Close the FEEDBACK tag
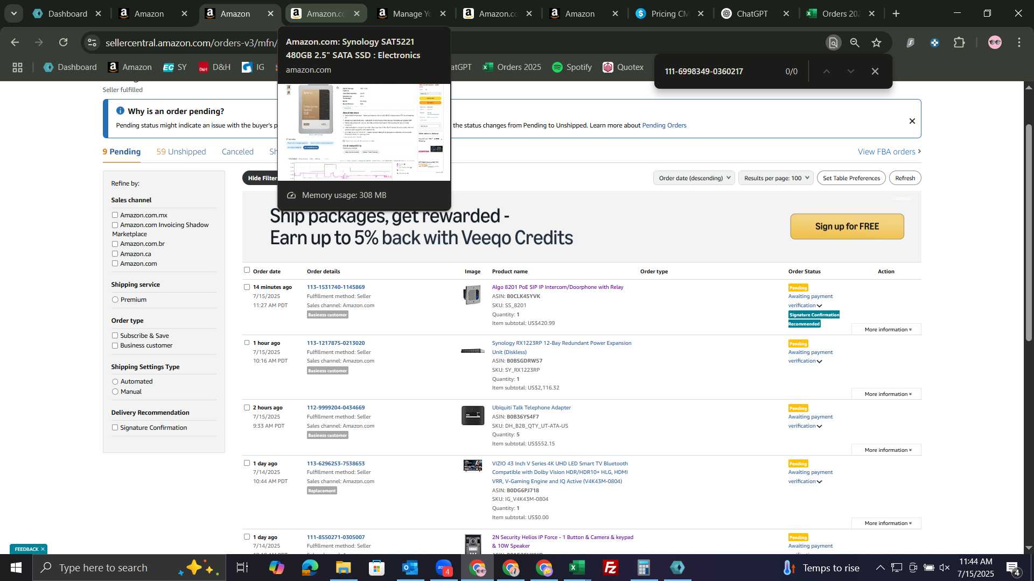Screen dimensions: 1034x581 (43, 549)
